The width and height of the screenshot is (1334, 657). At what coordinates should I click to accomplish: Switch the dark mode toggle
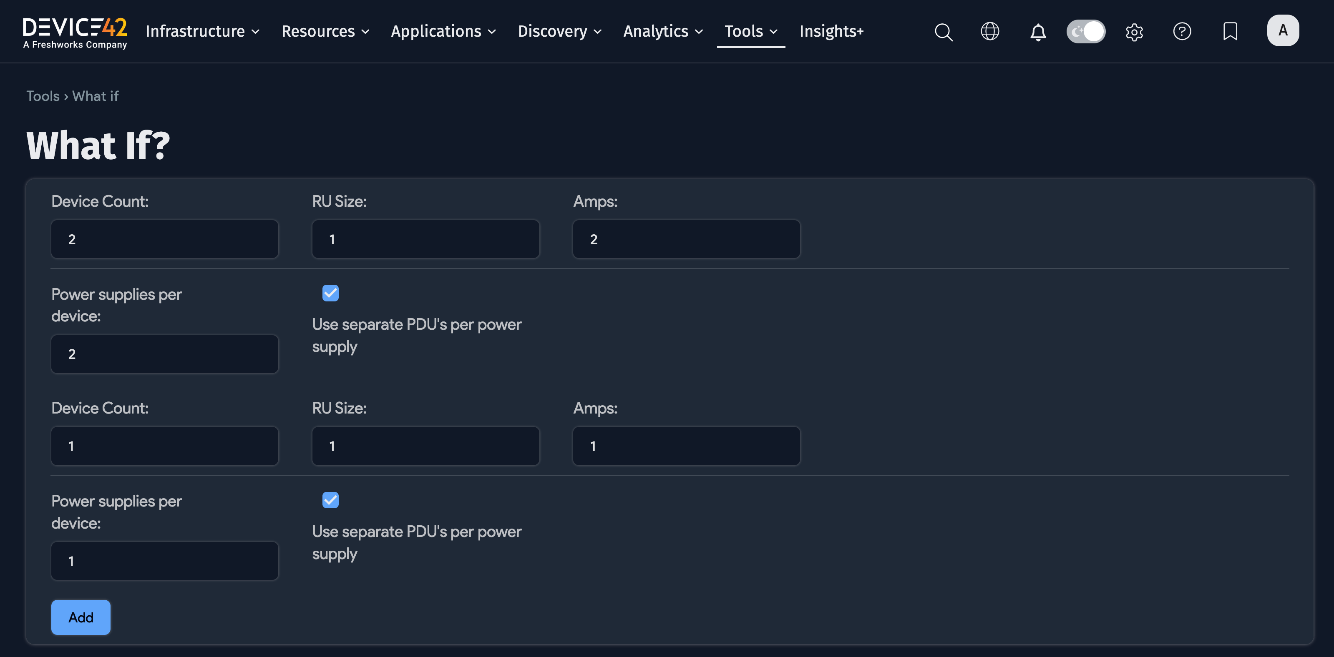point(1085,32)
